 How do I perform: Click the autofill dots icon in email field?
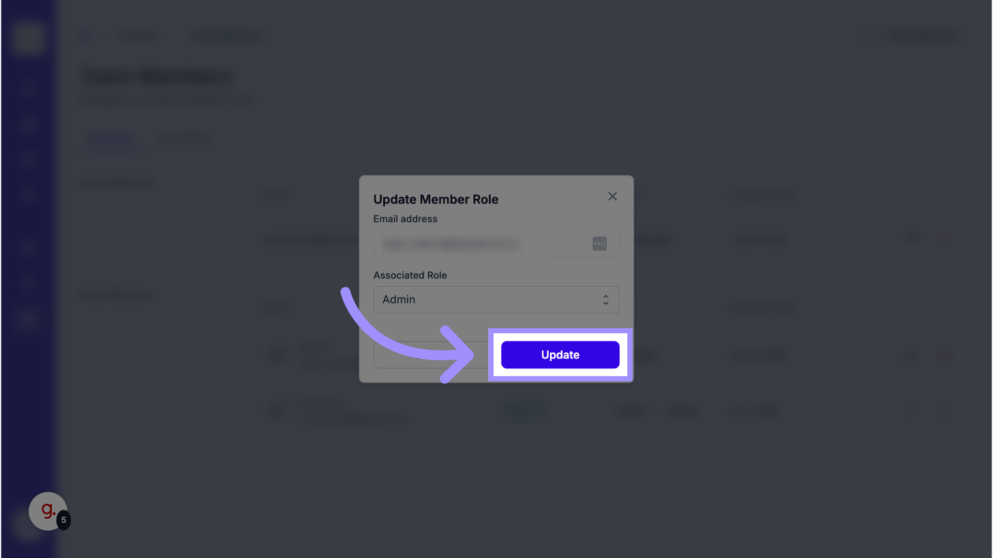tap(599, 243)
